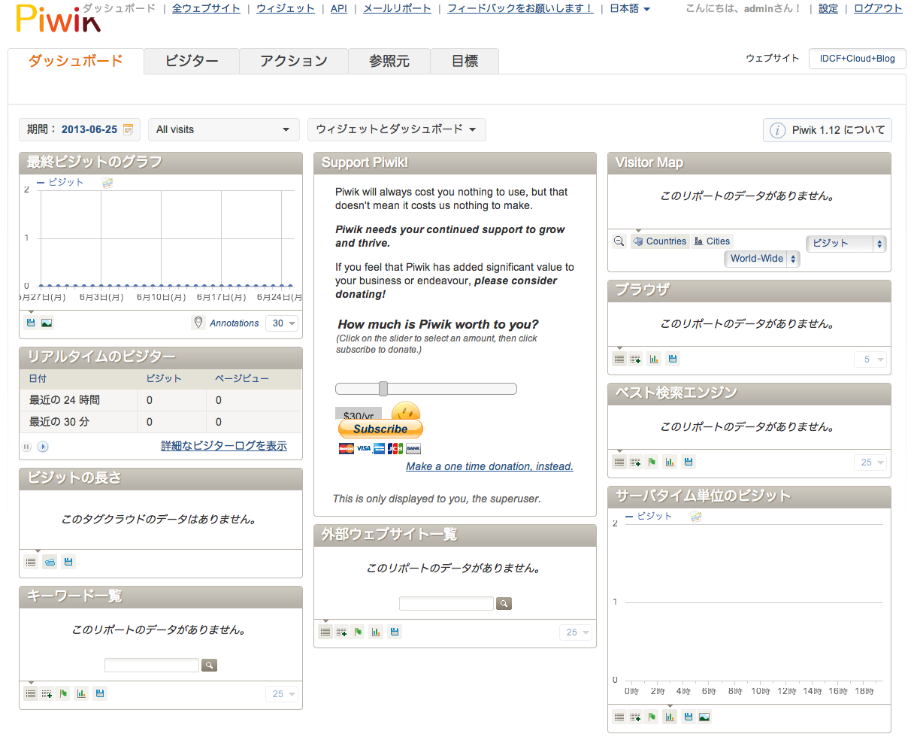Switch to the 参照元 tab
This screenshot has width=914, height=737.
pos(389,62)
